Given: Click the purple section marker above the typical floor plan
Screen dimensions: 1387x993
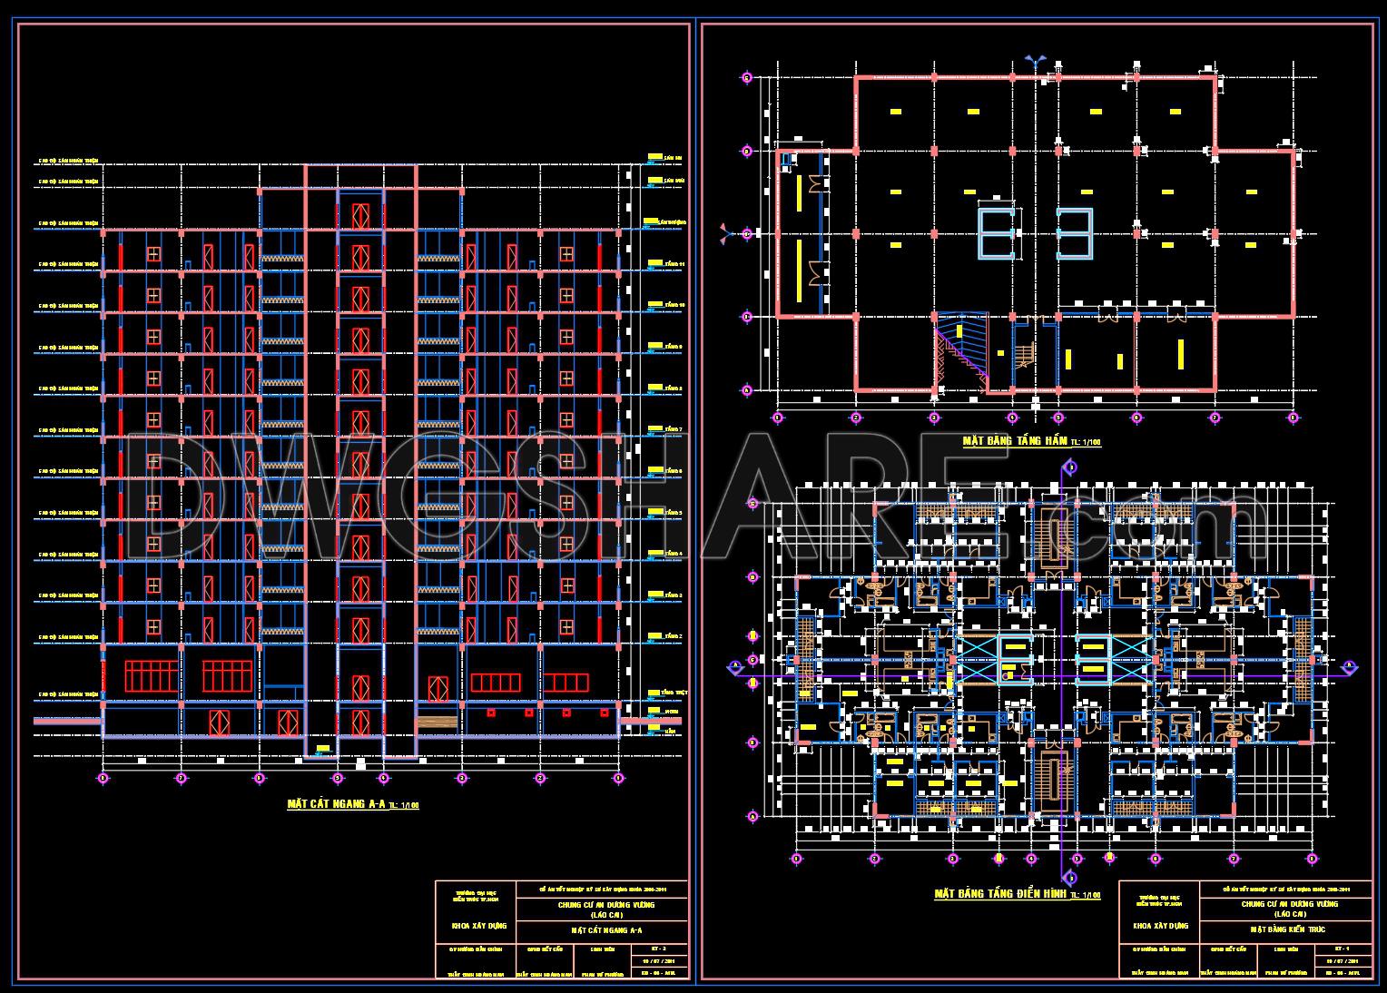Looking at the screenshot, I should [1070, 467].
